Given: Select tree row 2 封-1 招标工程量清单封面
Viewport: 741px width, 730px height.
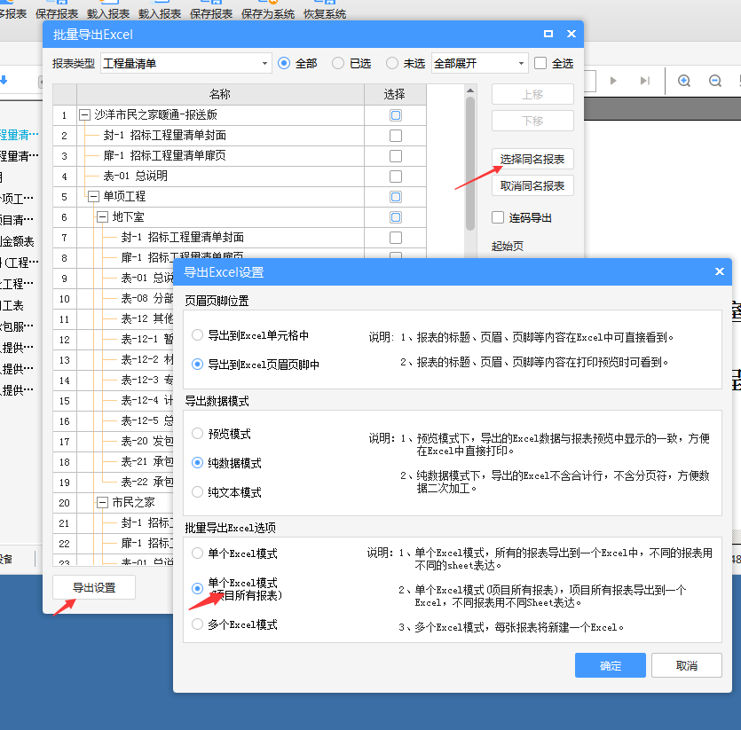Looking at the screenshot, I should pos(164,136).
